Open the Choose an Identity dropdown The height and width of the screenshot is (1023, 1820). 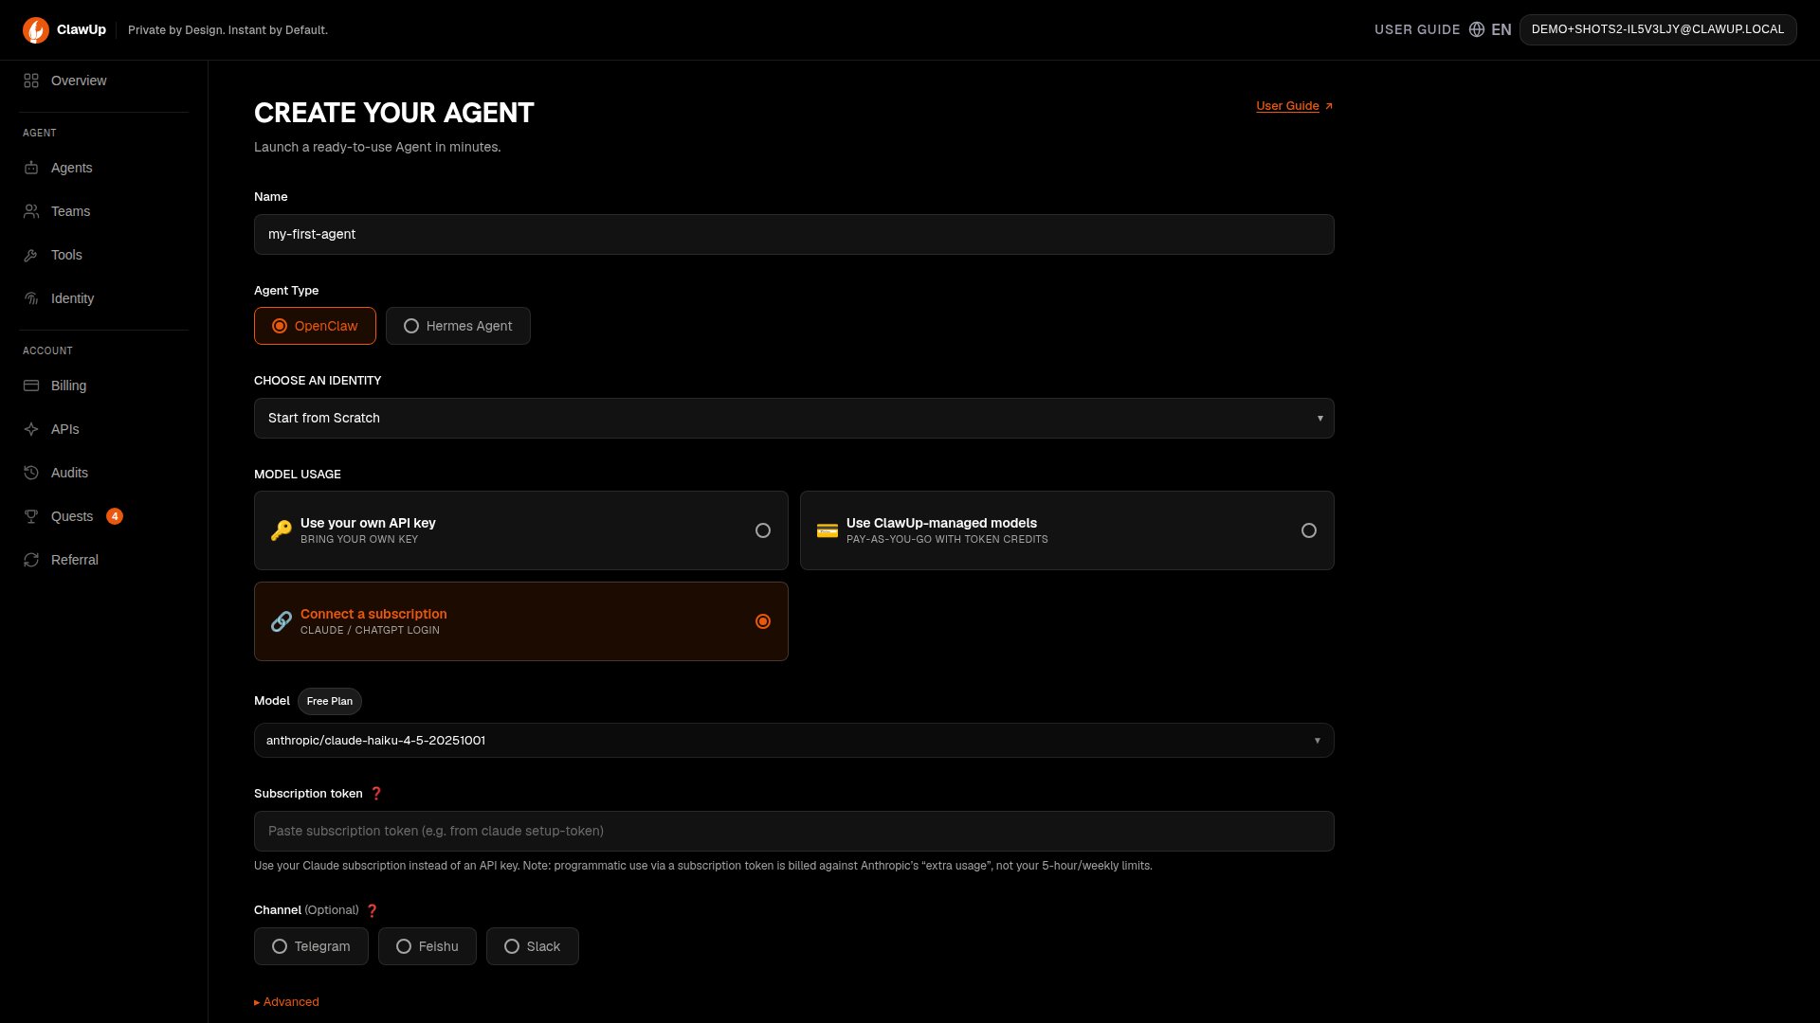[794, 418]
